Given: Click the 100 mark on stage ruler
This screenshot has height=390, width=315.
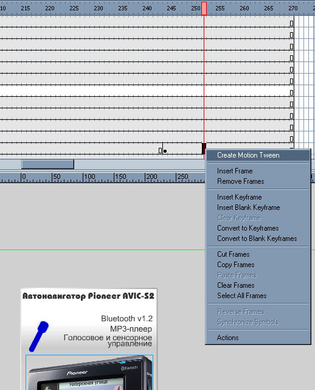Looking at the screenshot, I should pos(89,177).
